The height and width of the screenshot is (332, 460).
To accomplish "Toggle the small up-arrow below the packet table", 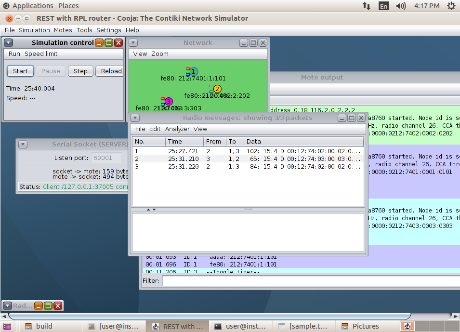I will (148, 210).
